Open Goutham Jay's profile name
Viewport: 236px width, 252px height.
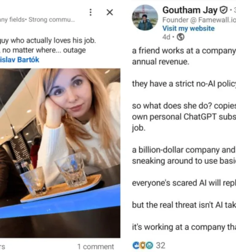coord(190,10)
